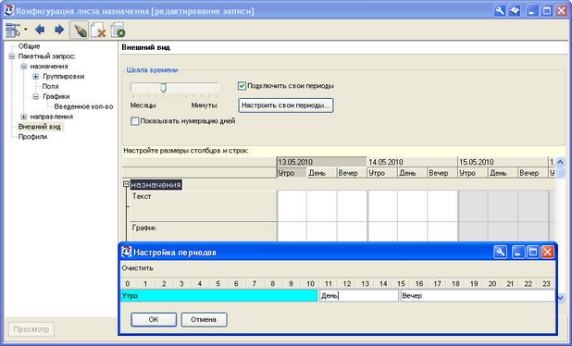Click the 14.05.2010 date column header
Screen dimensions: 572x346
(412, 162)
